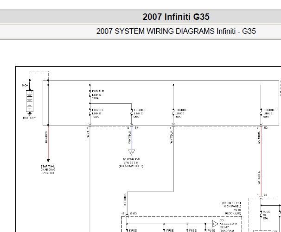Click the Fuse 78 15A fuse symbol
The image size is (281, 232).
(x=261, y=214)
